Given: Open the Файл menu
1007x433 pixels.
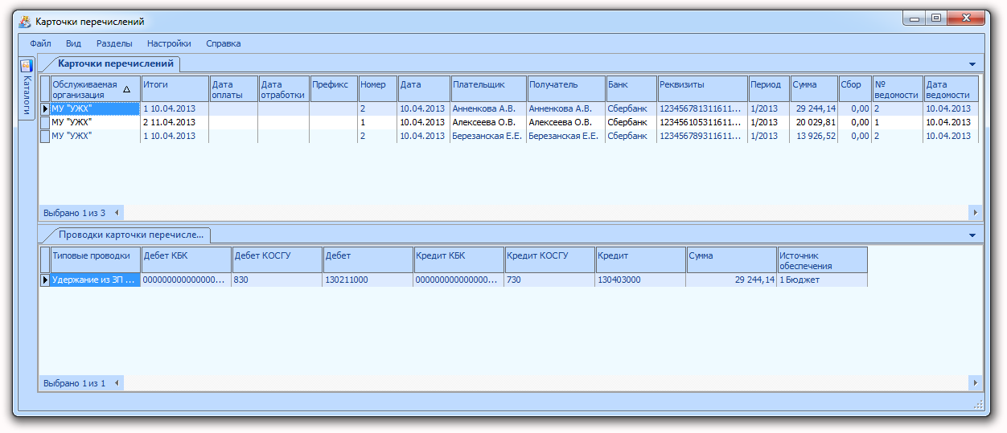Looking at the screenshot, I should click(x=40, y=44).
